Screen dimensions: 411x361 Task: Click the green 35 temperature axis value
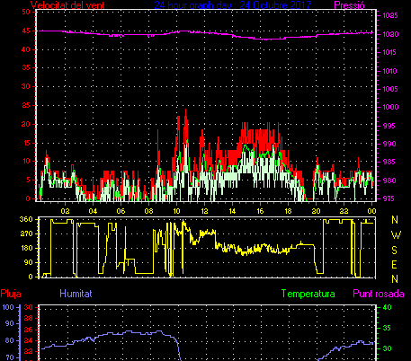[388, 328]
